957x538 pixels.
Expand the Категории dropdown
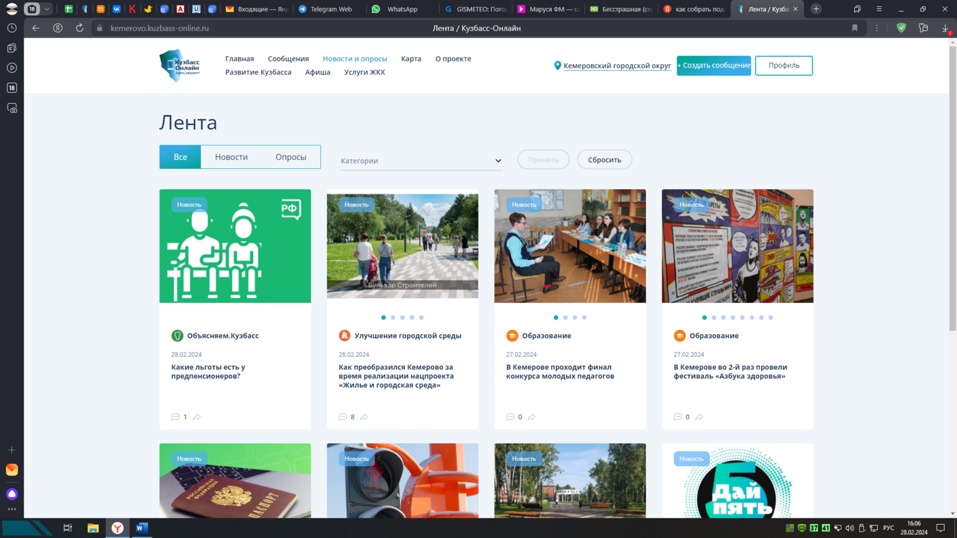coord(421,161)
